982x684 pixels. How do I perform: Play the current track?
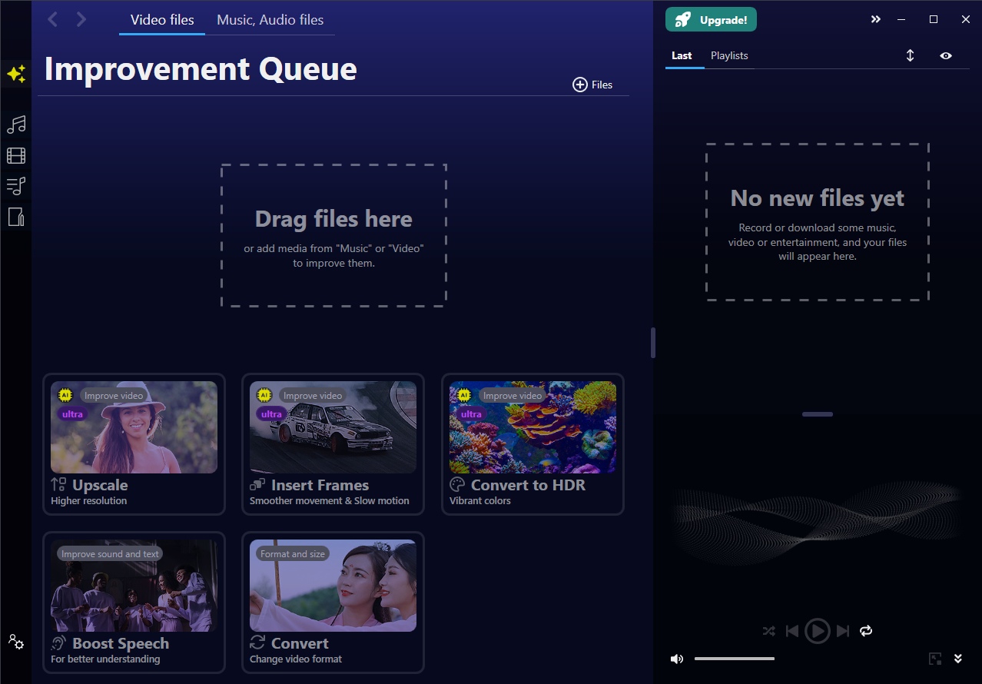click(818, 631)
